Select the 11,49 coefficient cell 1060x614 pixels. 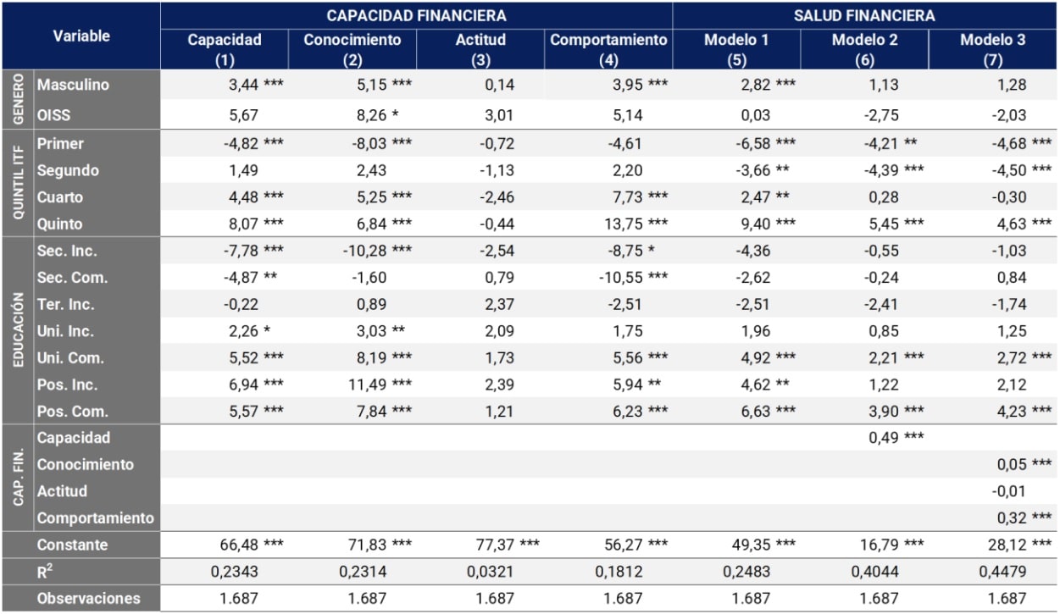click(366, 385)
